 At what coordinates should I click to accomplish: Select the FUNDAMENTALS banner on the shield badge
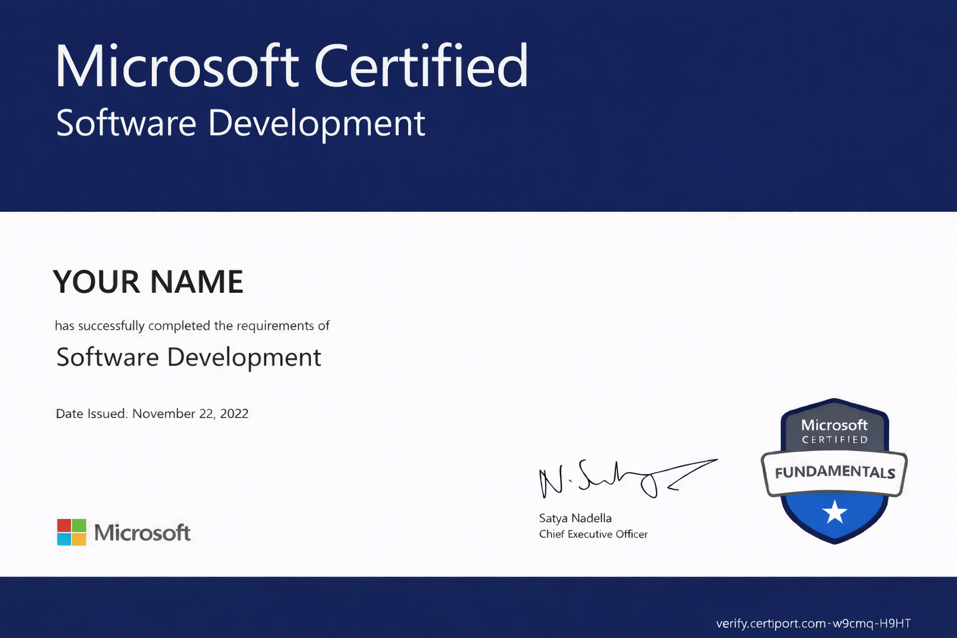[x=834, y=472]
